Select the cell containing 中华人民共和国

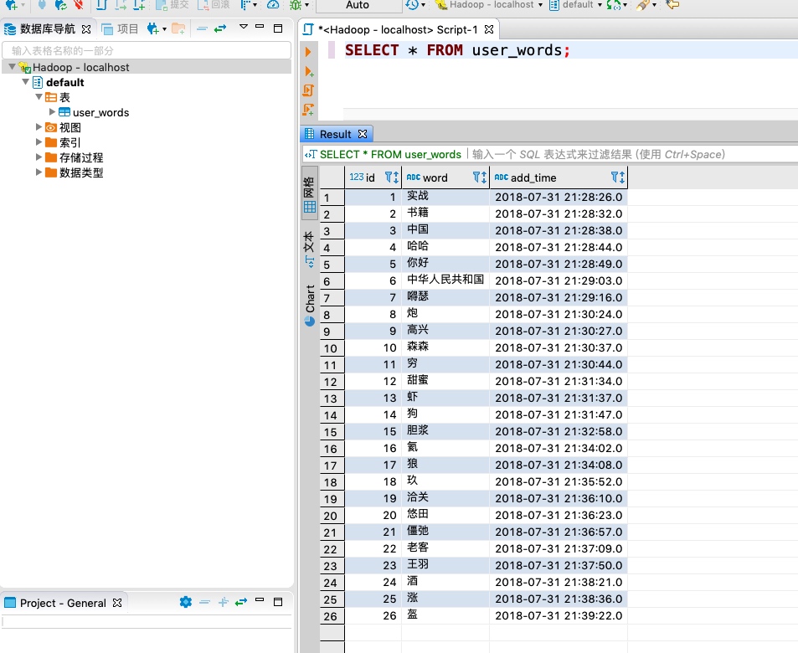pos(445,280)
